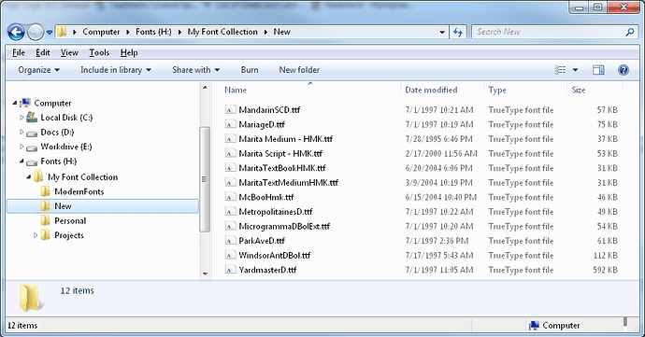Click Marita Medium - HMK.ttf icon
This screenshot has height=337, width=645.
pyautogui.click(x=230, y=139)
